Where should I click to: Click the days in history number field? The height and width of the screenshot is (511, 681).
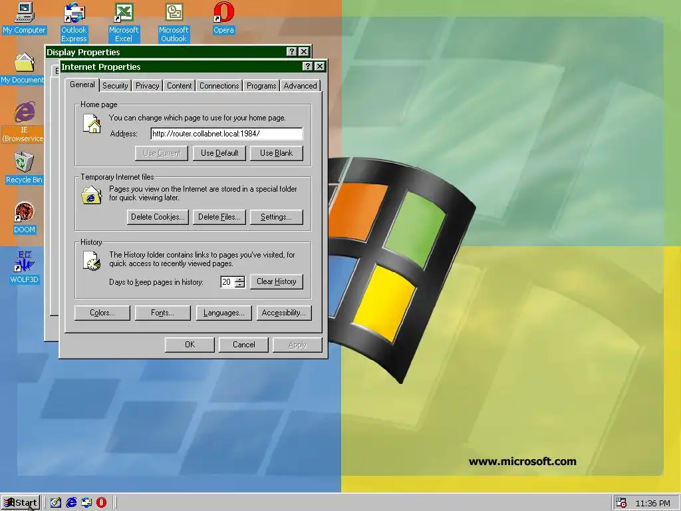click(x=227, y=282)
